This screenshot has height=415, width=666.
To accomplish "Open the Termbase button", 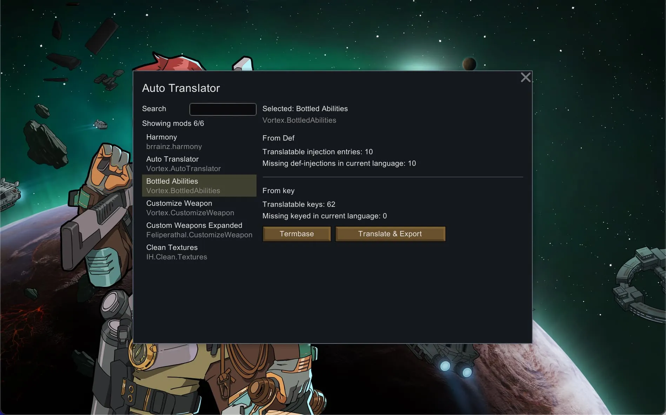I will pos(297,234).
